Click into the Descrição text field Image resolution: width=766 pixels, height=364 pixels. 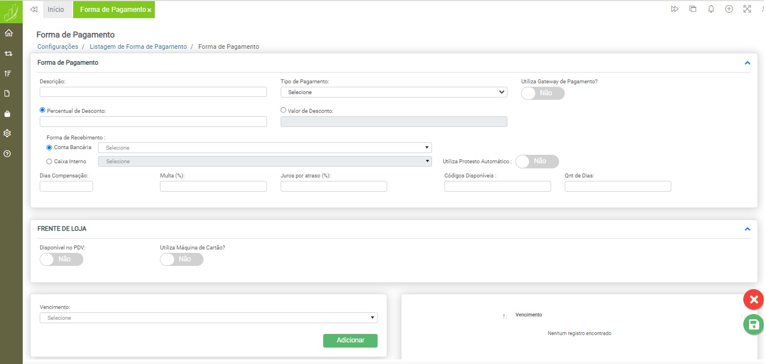[153, 92]
